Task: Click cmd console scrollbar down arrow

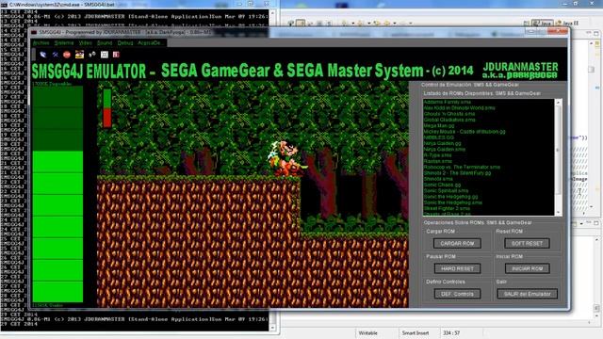Action: pyautogui.click(x=272, y=328)
